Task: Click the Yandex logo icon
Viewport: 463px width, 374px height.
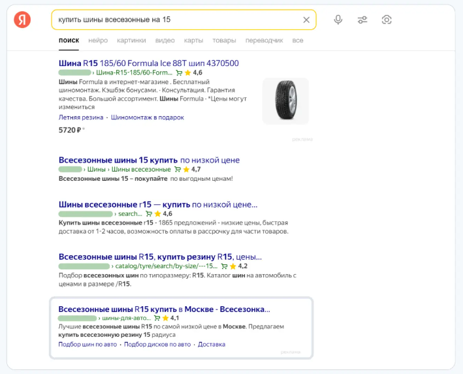Action: [x=22, y=20]
